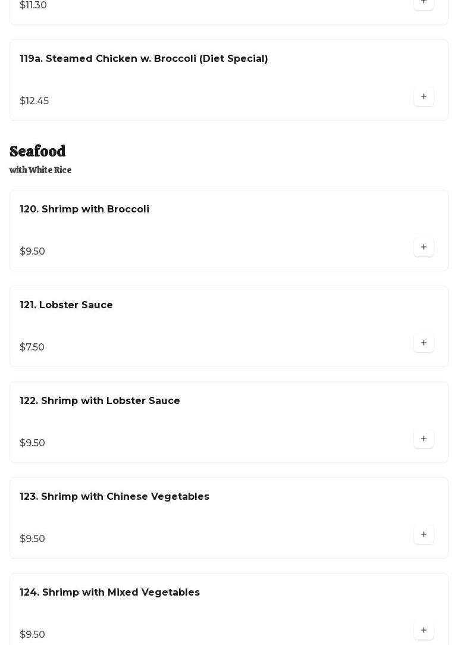Add Steamed Chicken w. Broccoli to cart
This screenshot has height=645, width=458.
tap(424, 96)
